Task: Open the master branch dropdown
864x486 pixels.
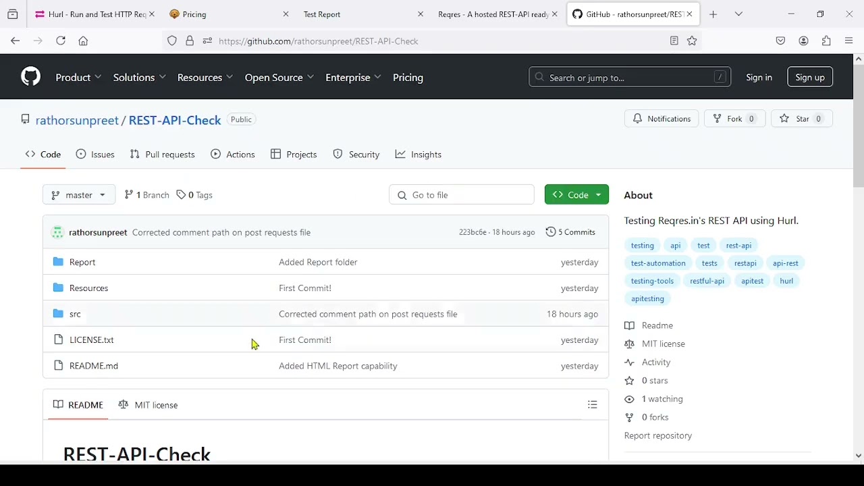Action: point(79,195)
